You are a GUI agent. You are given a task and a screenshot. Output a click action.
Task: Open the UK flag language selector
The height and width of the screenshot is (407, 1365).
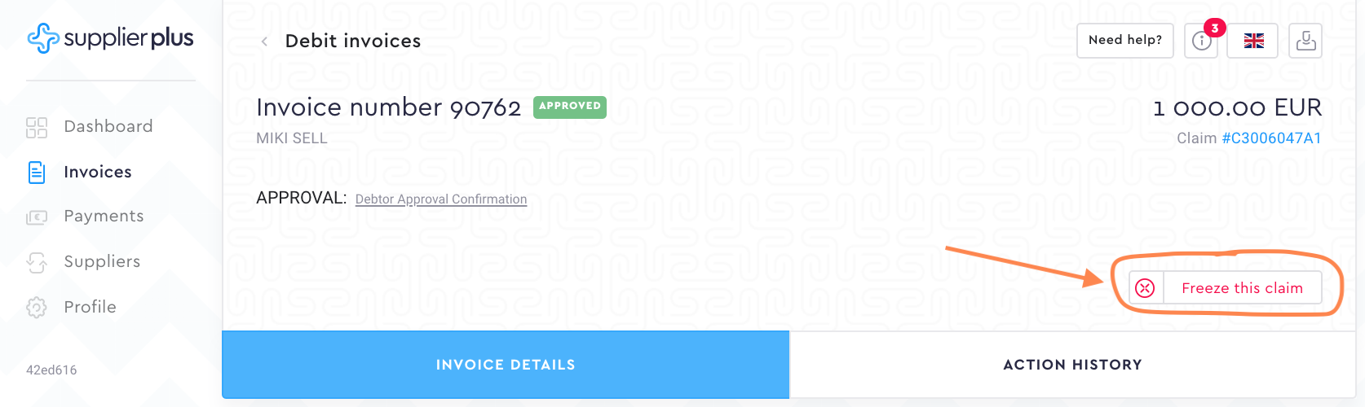click(x=1253, y=41)
